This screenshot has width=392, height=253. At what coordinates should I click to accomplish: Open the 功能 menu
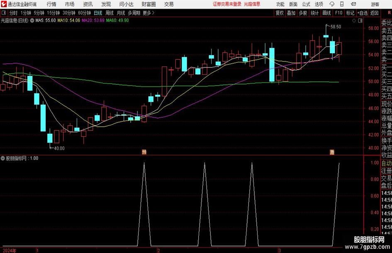pyautogui.click(x=280, y=4)
